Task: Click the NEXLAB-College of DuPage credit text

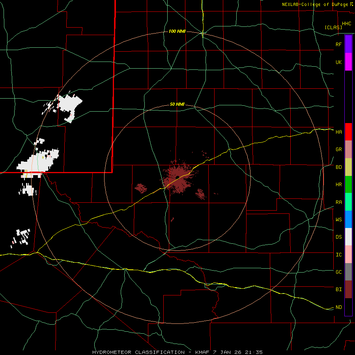Action: 315,4
